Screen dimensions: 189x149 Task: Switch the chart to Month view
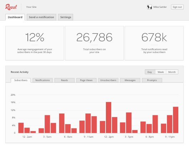tap(172, 72)
